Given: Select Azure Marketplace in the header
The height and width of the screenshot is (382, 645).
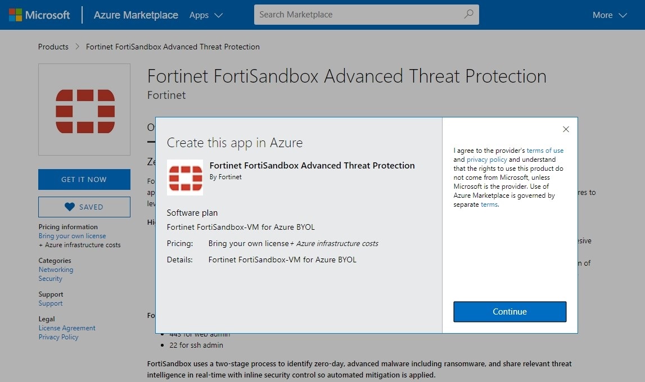Looking at the screenshot, I should pos(135,15).
